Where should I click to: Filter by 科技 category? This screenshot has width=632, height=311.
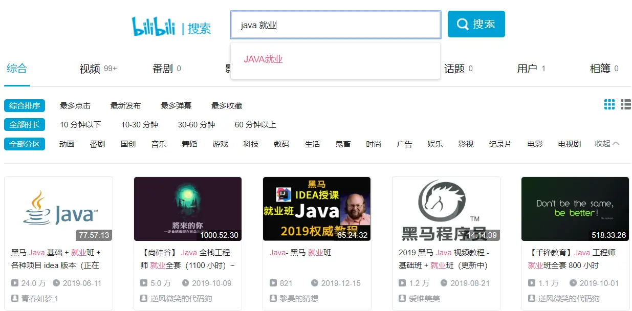[251, 144]
